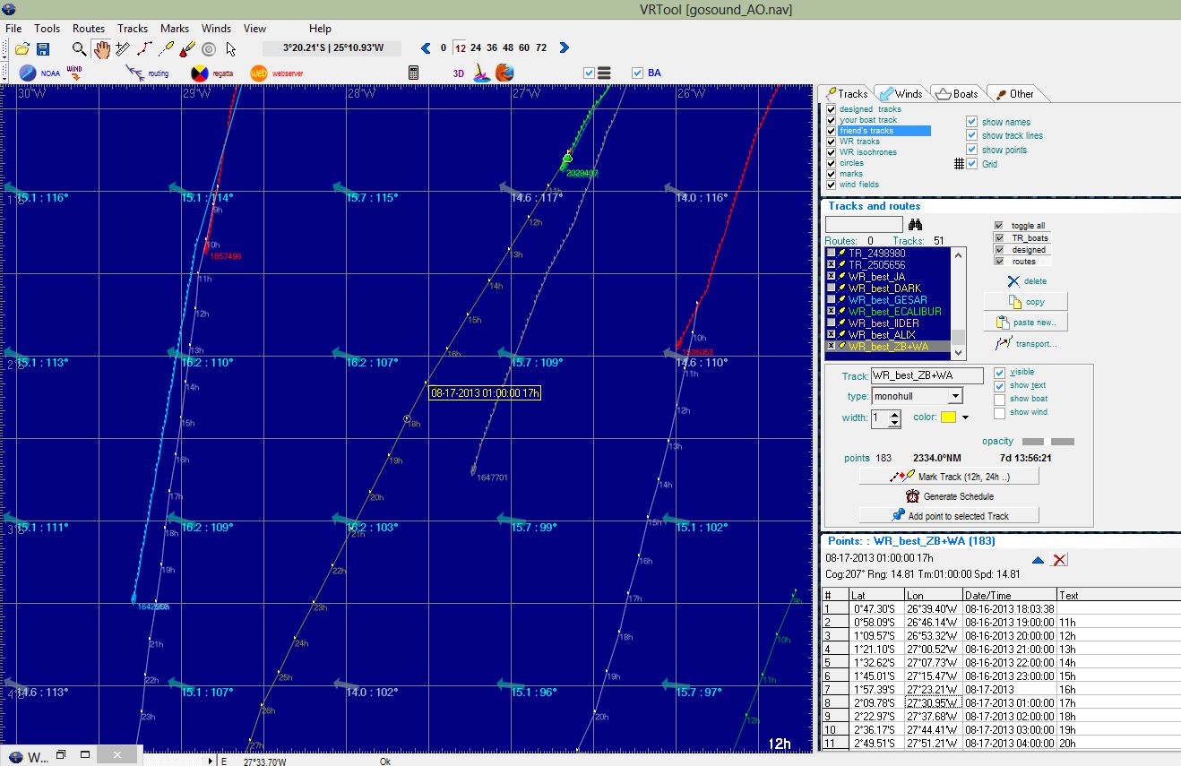Open the Winds menu
The width and height of the screenshot is (1181, 766).
pos(216,29)
